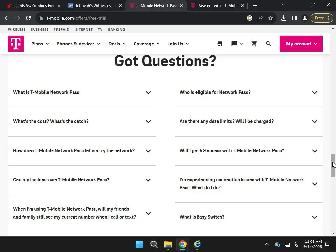Open a new tab with plus icon
The height and width of the screenshot is (252, 336).
[255, 6]
